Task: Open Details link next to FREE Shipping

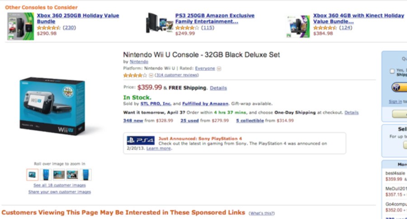Action: (218, 88)
